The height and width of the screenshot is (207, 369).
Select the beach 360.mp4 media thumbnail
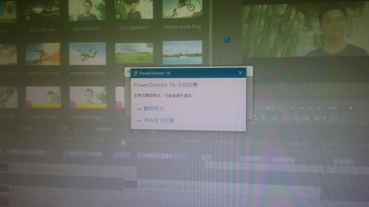43,10
